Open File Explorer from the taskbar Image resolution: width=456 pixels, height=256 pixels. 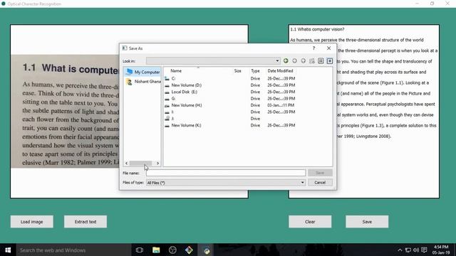[x=156, y=250]
